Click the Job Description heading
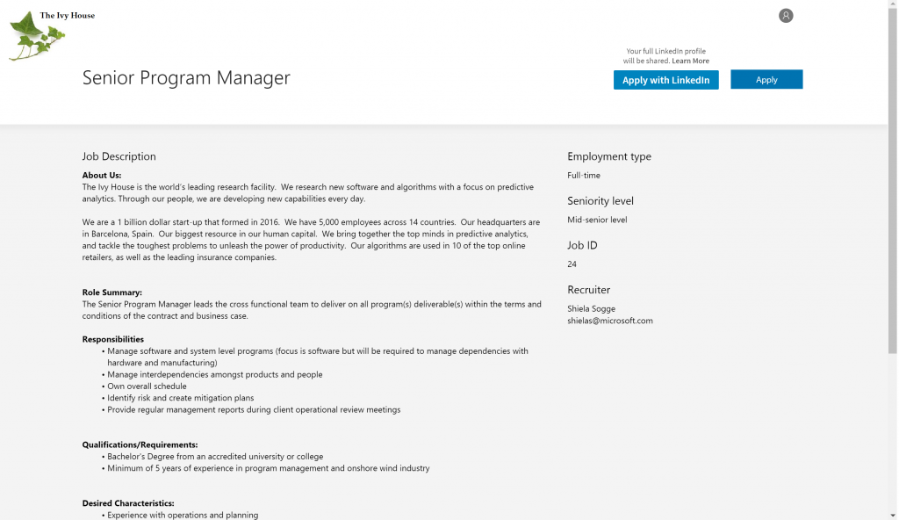 coord(119,156)
